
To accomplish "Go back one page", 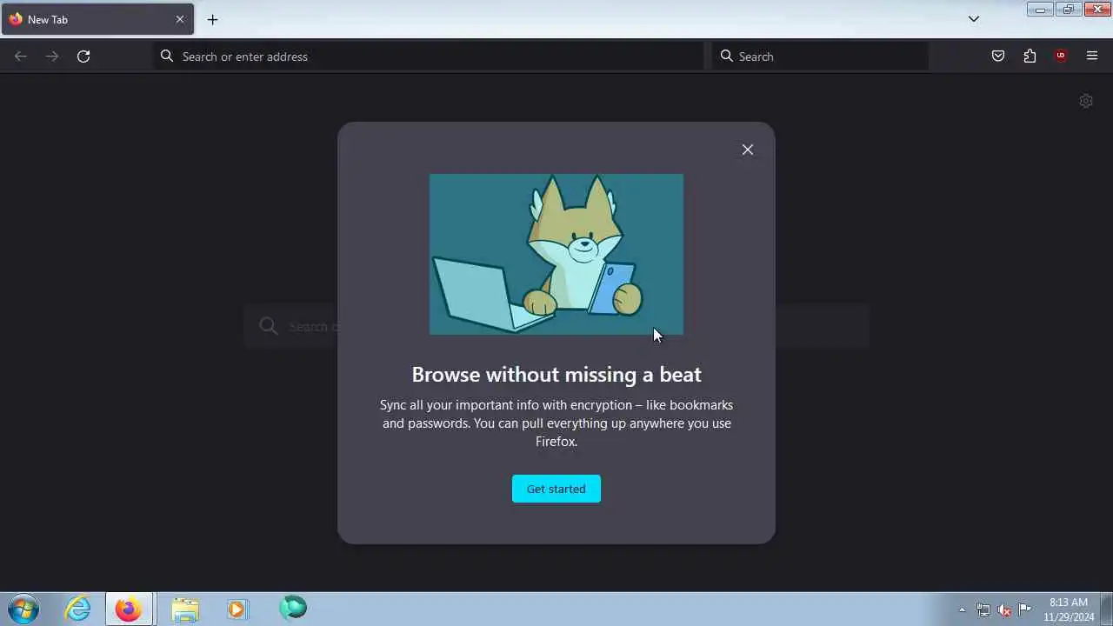I will tap(21, 57).
